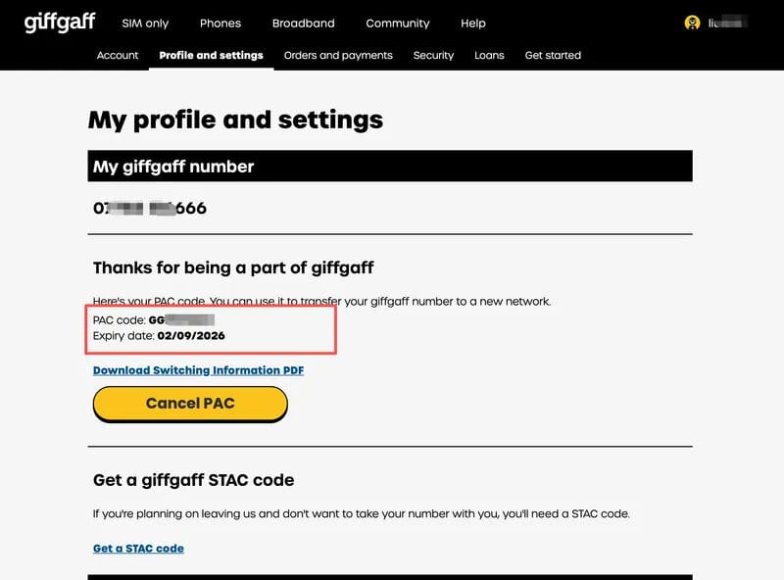Click the PAC code value

pyautogui.click(x=181, y=320)
